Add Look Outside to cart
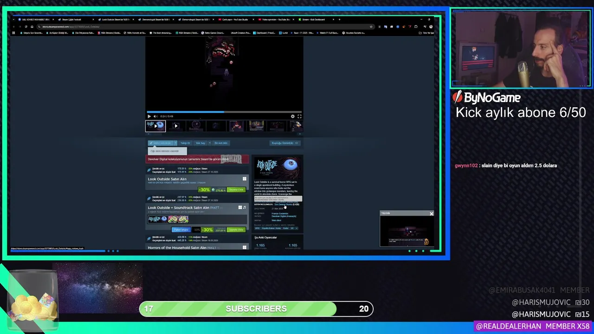Screen dimensions: 594x334 [x=236, y=190]
